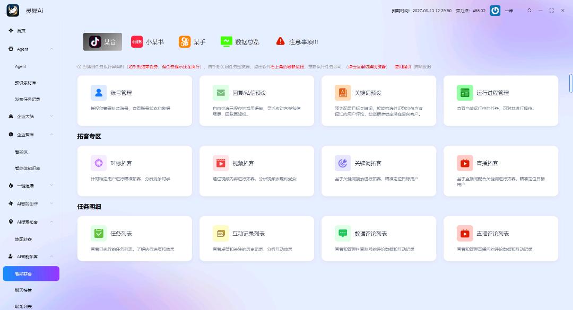This screenshot has width=573, height=310.
Task: Open the 注意事项!!! tab
Action: click(x=297, y=42)
